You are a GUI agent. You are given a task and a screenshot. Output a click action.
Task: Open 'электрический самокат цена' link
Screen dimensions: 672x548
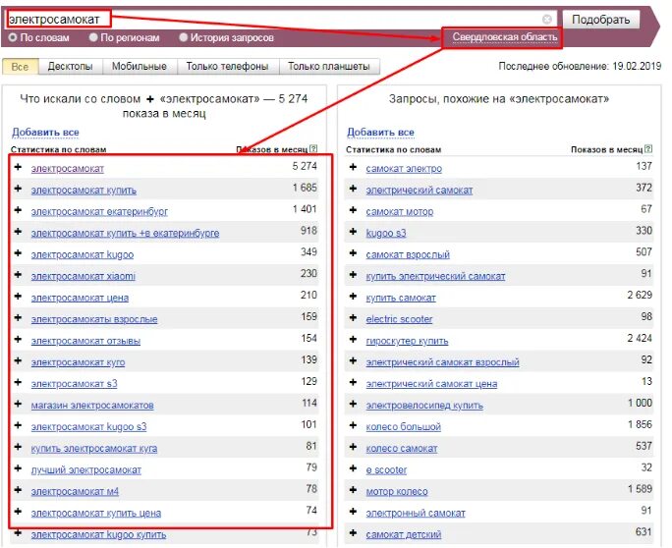[x=431, y=384]
